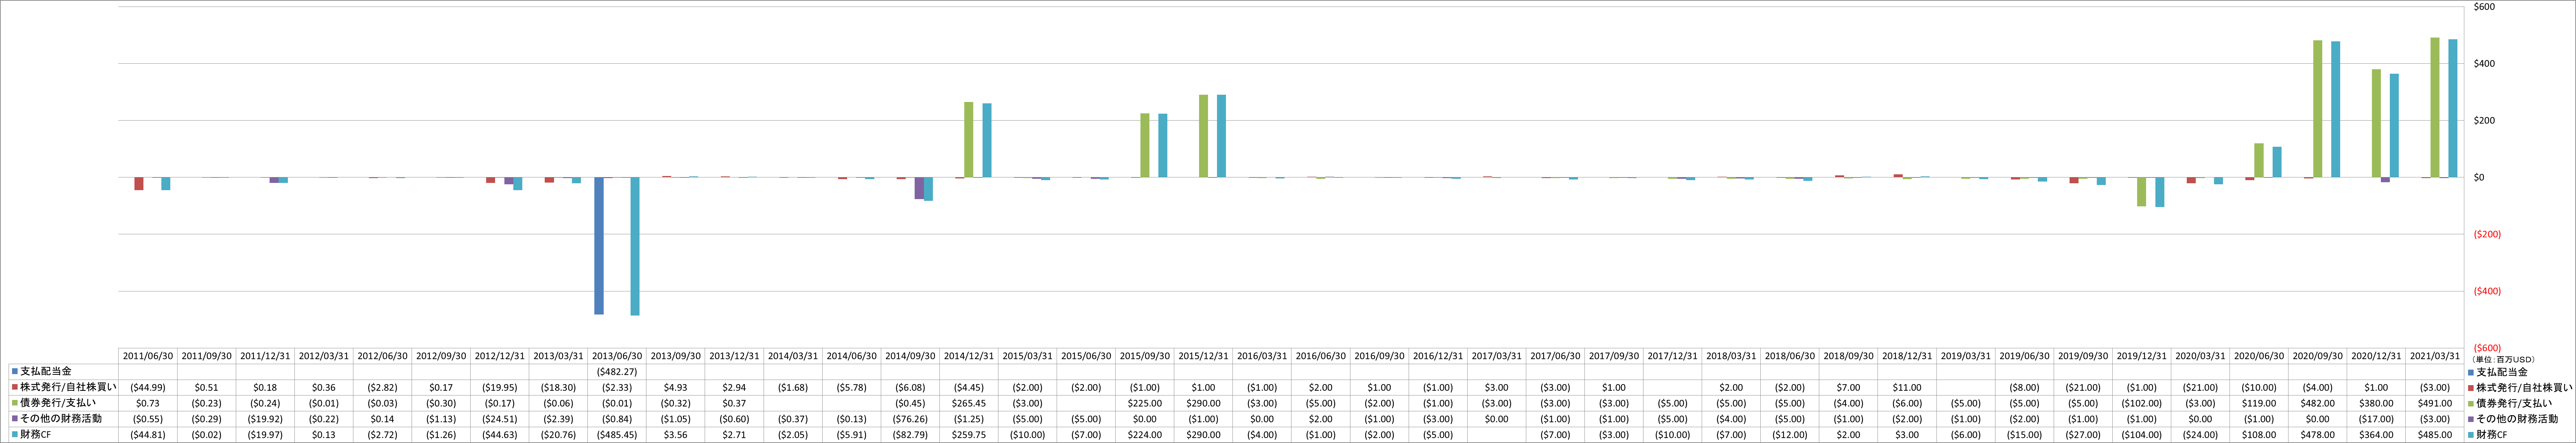Viewport: 2576px width, 443px height.
Task: Select the 2017/12/31 date column header
Action: (1673, 356)
